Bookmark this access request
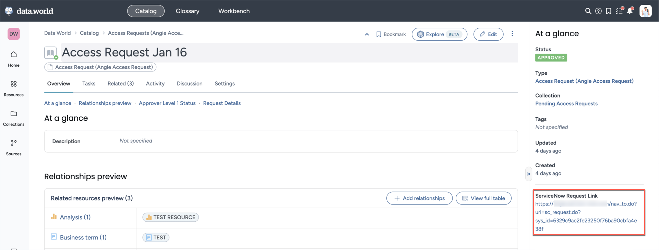 pos(391,34)
